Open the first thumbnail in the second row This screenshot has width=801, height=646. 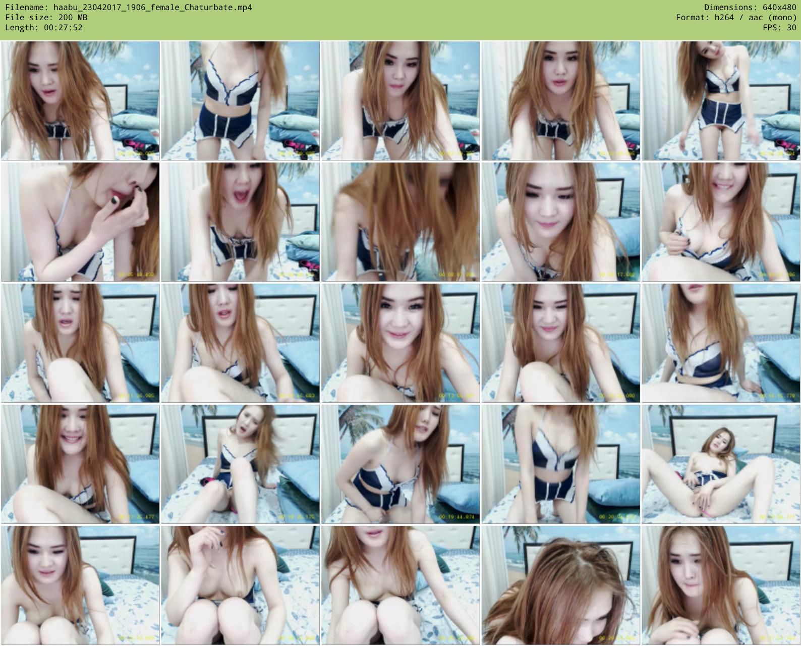(x=80, y=222)
